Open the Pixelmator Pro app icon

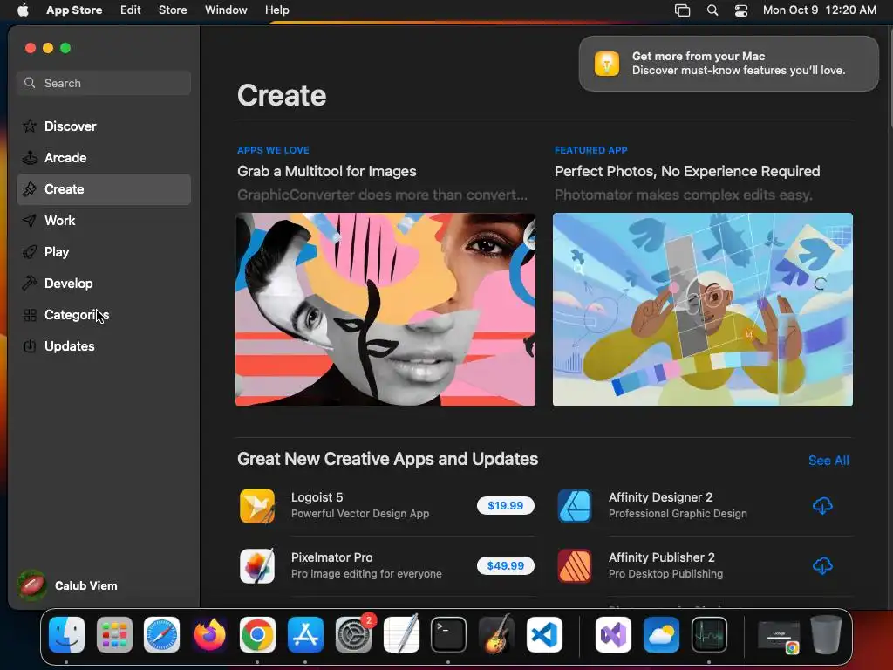click(x=257, y=565)
